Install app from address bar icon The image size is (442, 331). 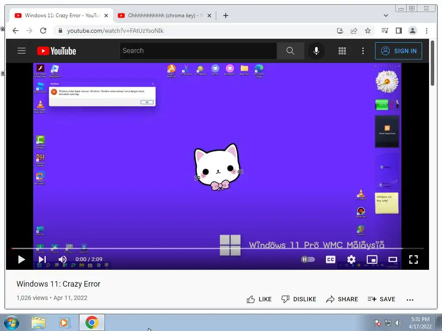point(340,31)
